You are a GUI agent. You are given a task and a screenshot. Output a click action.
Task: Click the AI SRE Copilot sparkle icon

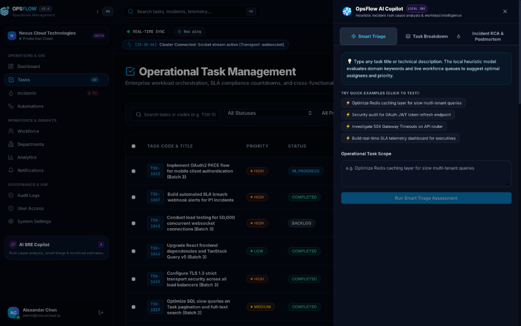(x=13, y=244)
